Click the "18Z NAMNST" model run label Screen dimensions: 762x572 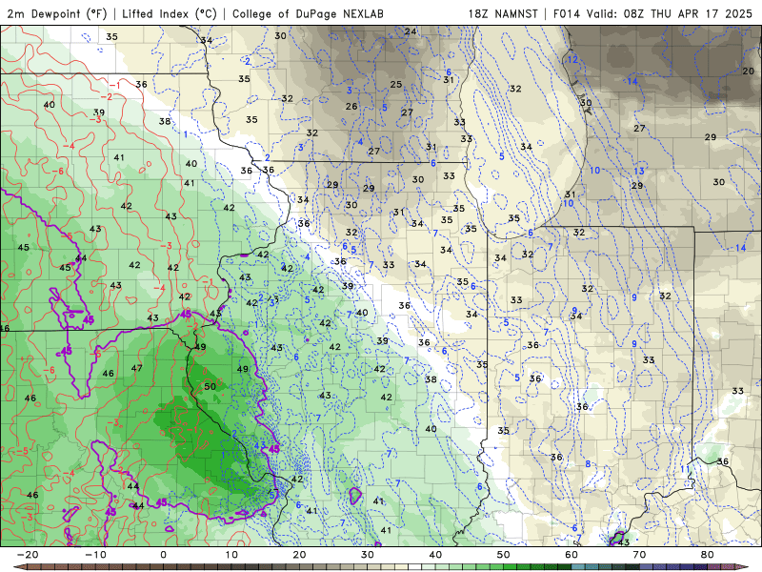coord(503,13)
